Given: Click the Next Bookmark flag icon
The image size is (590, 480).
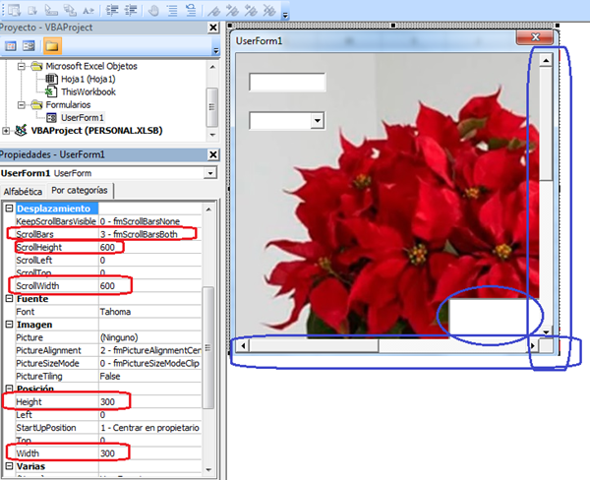Looking at the screenshot, I should pyautogui.click(x=232, y=10).
